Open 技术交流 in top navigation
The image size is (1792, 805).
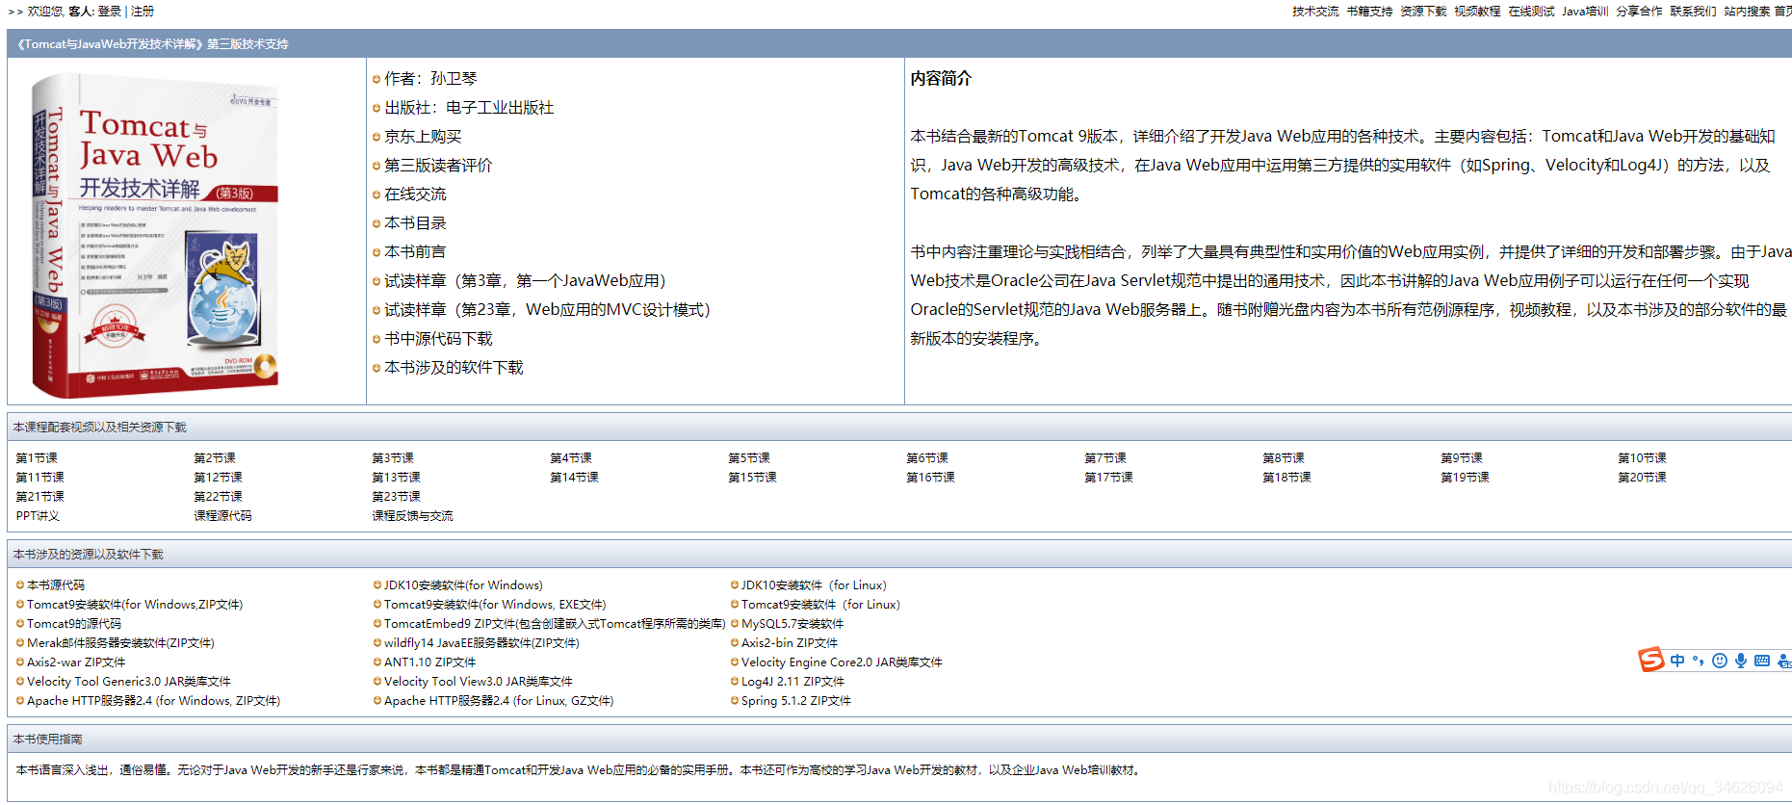coord(1315,12)
